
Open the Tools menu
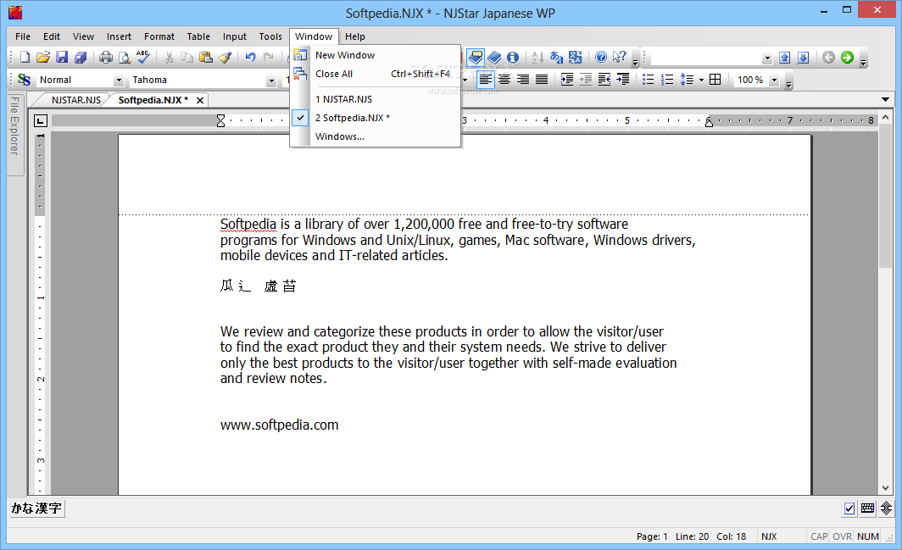270,36
